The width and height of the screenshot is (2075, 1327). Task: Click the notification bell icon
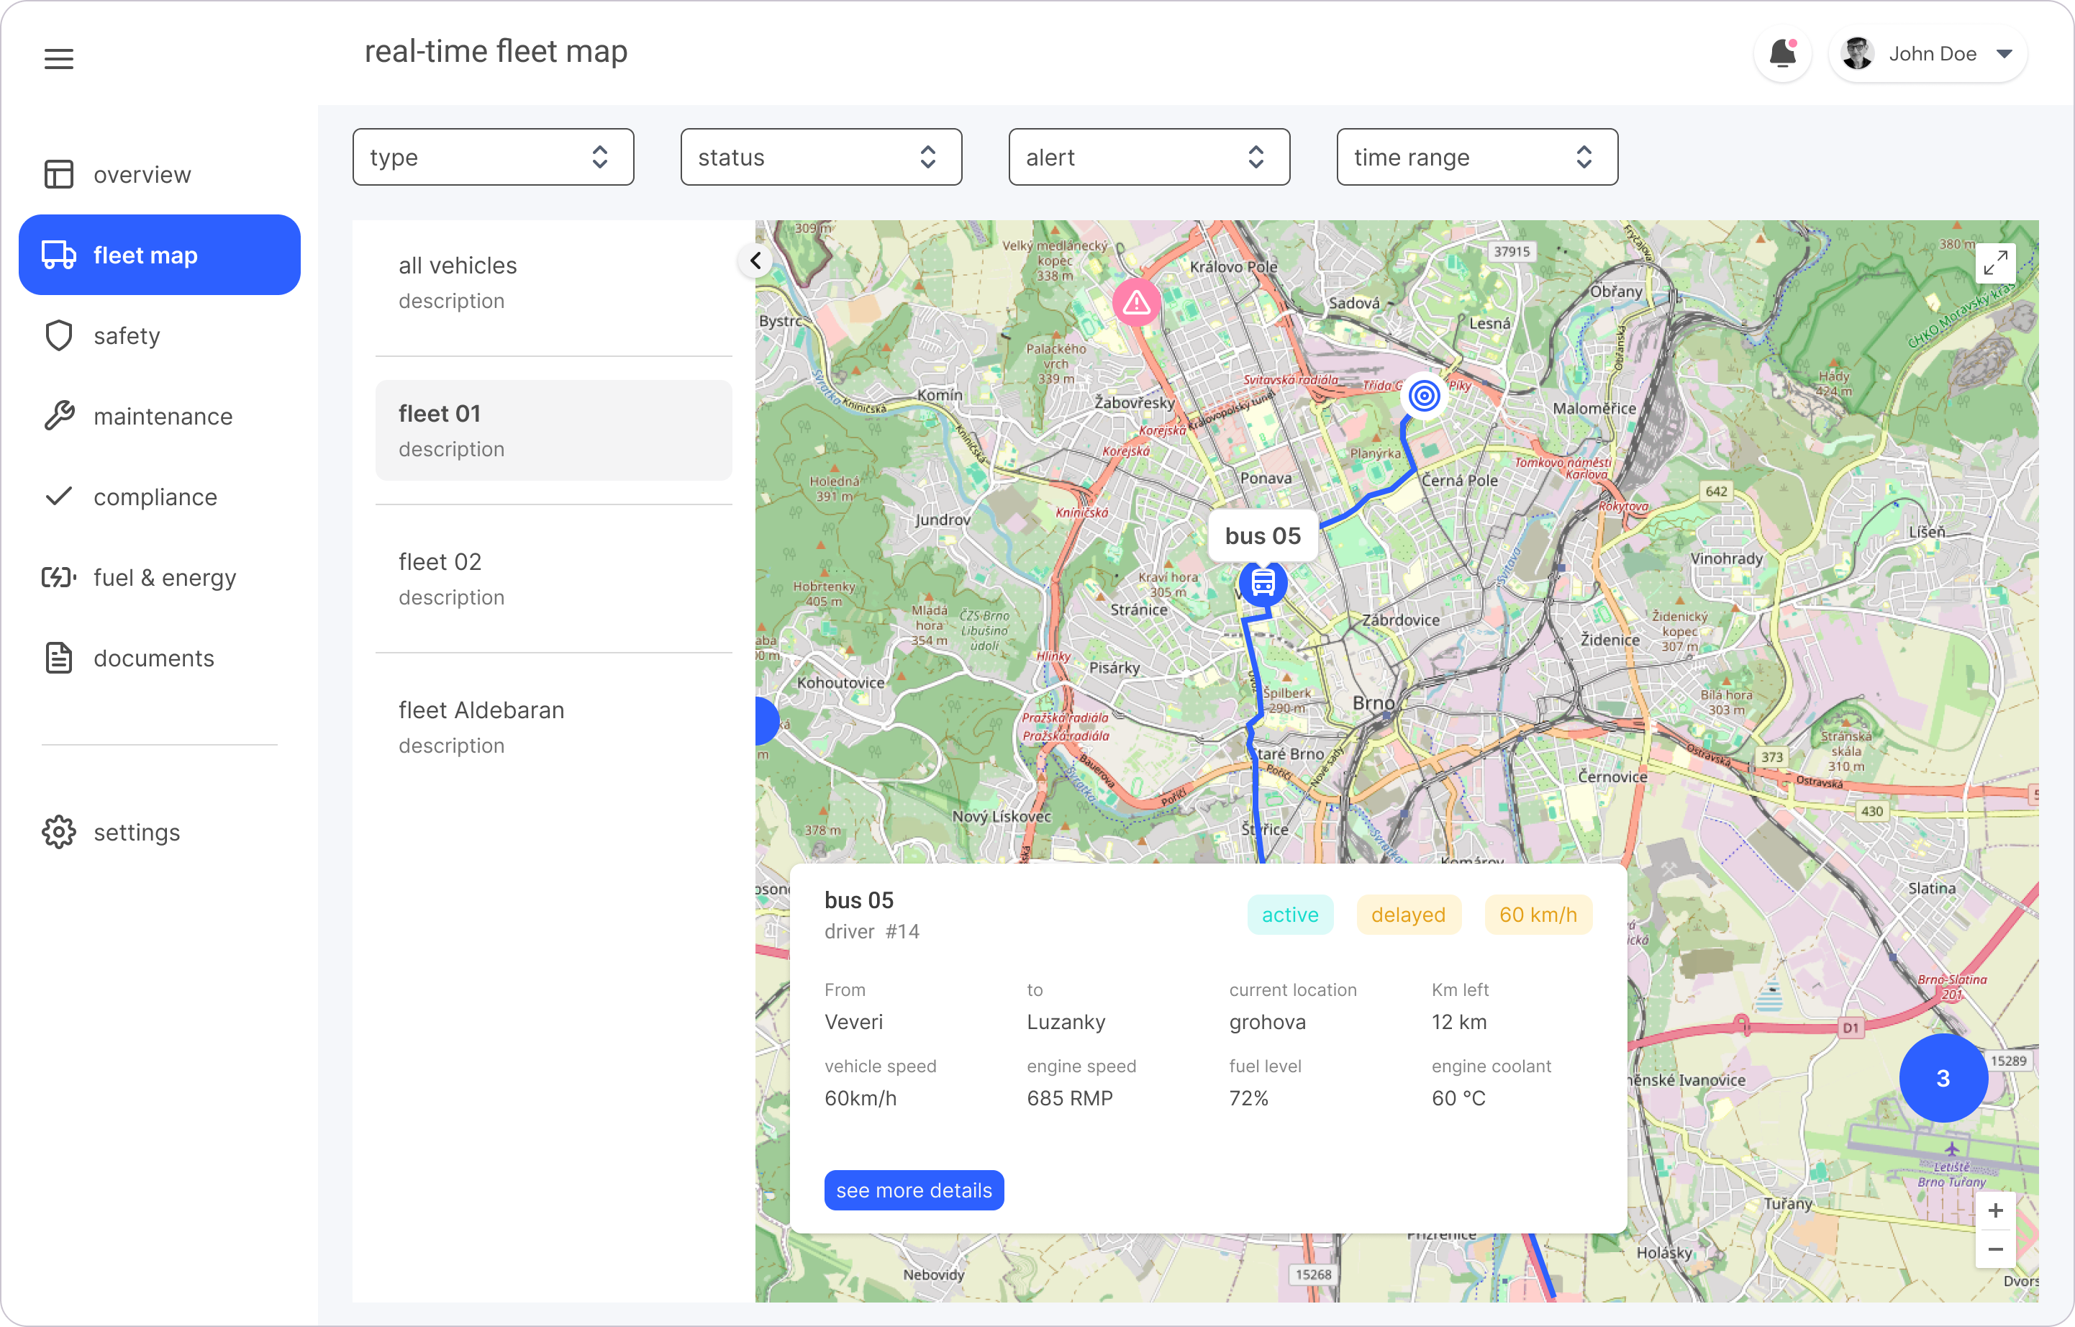[x=1781, y=54]
